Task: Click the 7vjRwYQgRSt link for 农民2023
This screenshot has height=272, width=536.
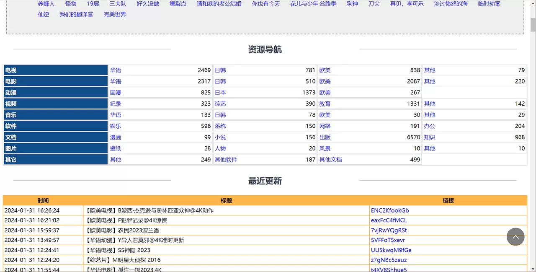Action: 389,230
